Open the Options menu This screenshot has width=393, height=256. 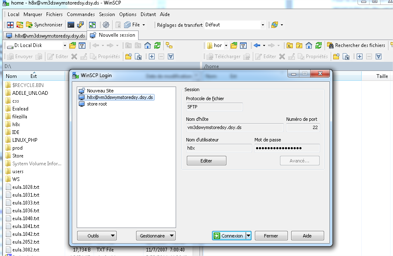point(128,14)
